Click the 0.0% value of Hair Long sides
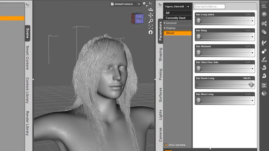 point(248,14)
